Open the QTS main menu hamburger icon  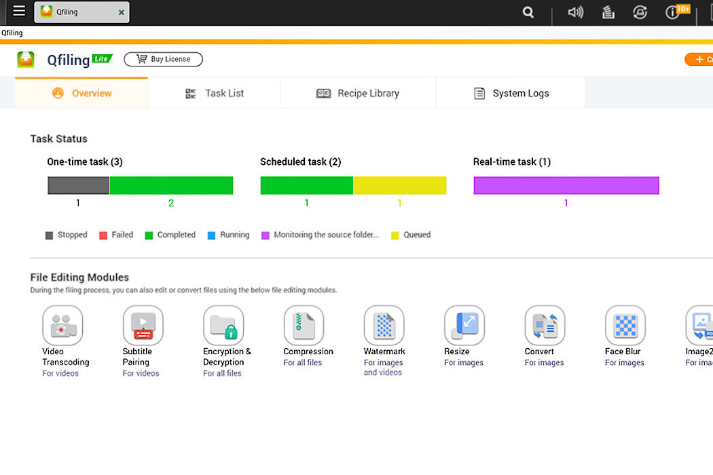(19, 12)
